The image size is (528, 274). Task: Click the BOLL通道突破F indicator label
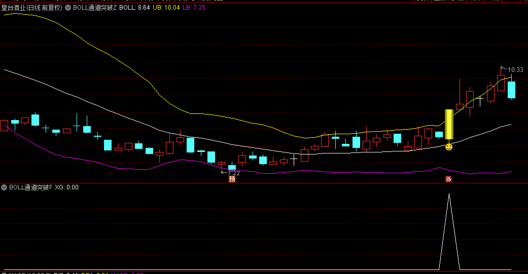click(x=30, y=187)
